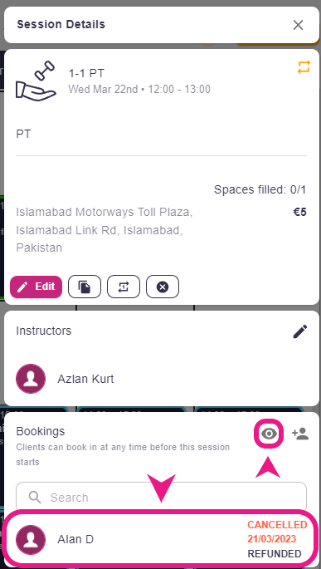The width and height of the screenshot is (321, 569).
Task: Close the Session Details panel
Action: (298, 25)
